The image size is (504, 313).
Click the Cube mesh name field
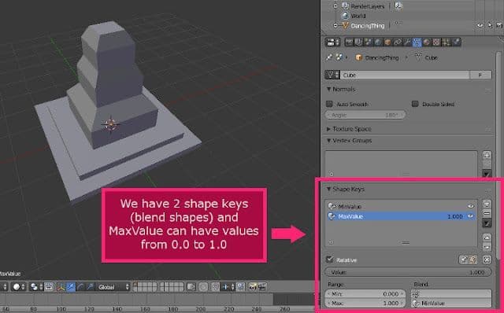[x=405, y=75]
